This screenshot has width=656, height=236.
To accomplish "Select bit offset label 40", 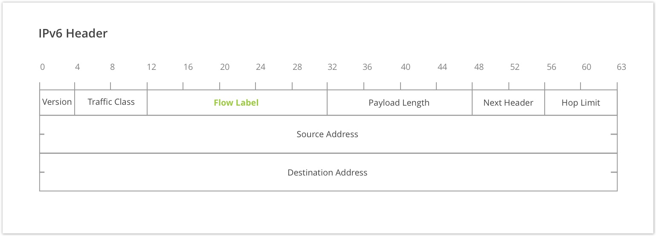I will pos(405,67).
